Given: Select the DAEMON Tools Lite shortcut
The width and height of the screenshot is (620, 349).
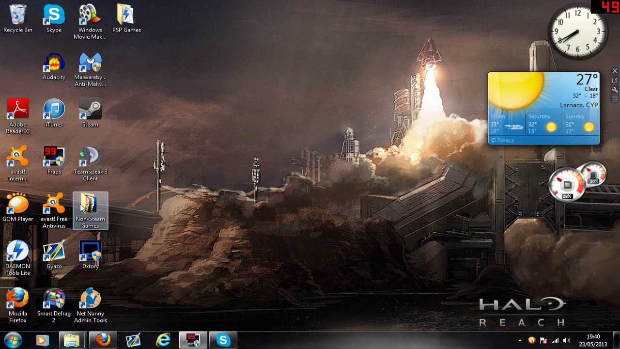Looking at the screenshot, I should coord(17,258).
